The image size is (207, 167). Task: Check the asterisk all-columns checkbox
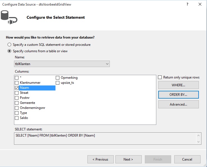pos(17,78)
